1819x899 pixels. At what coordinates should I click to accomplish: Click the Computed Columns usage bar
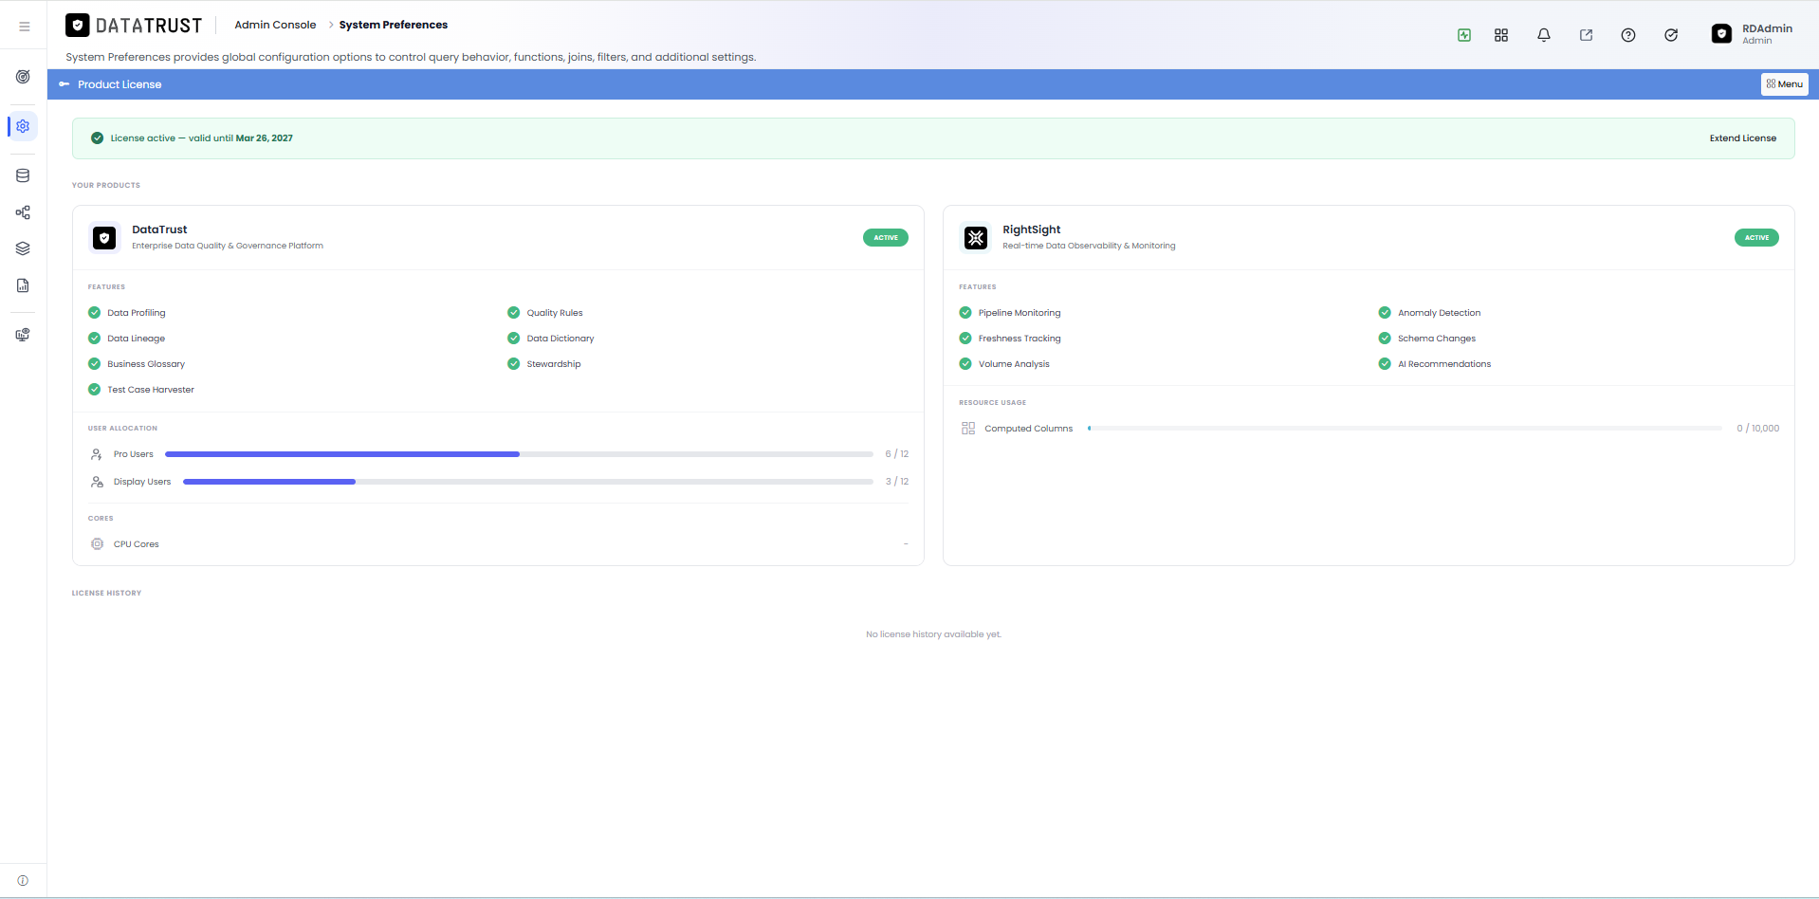1405,429
